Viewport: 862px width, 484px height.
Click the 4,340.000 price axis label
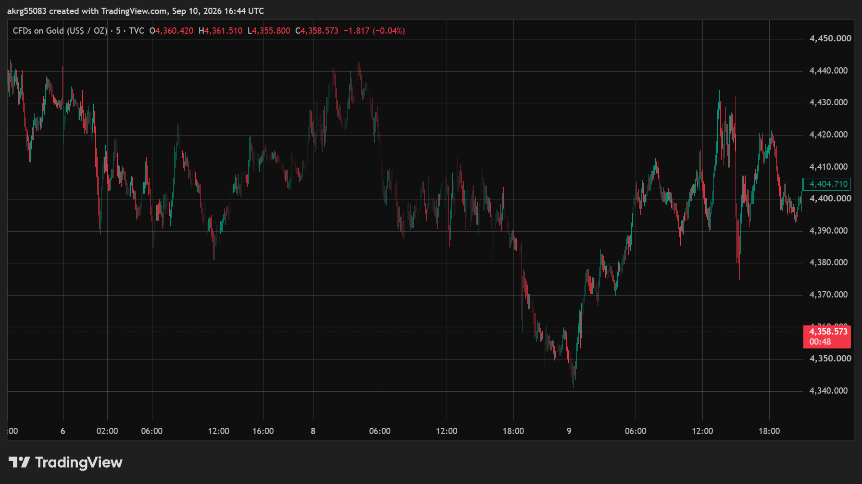click(x=828, y=391)
